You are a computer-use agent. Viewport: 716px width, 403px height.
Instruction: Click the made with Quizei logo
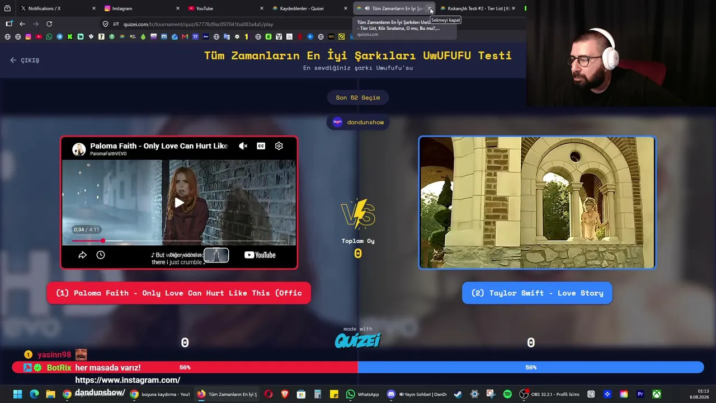358,338
